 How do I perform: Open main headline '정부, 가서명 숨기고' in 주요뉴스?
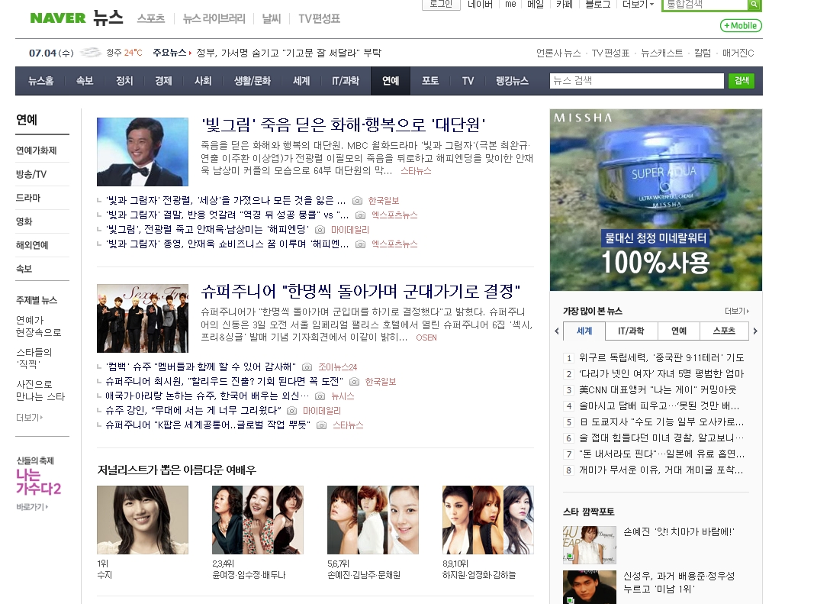(289, 53)
